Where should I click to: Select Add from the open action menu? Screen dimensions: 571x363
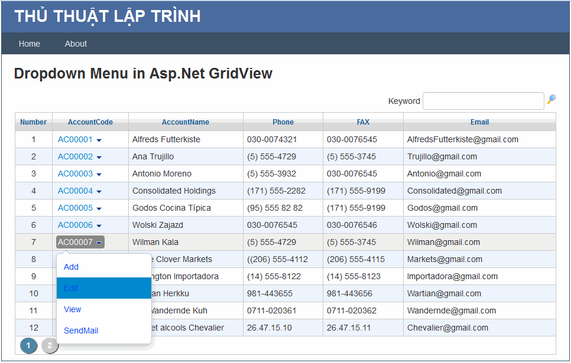71,267
